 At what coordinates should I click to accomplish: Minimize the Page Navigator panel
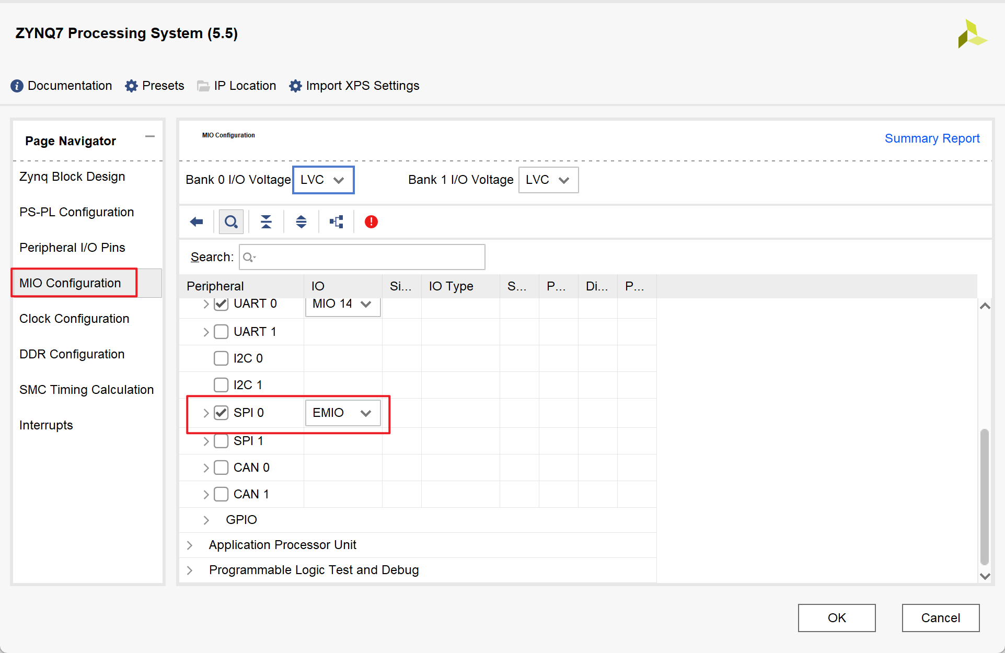(150, 137)
